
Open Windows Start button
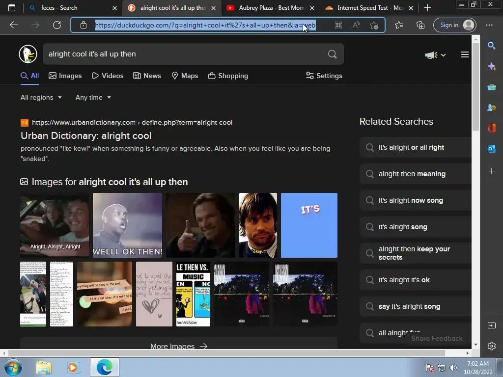point(13,367)
